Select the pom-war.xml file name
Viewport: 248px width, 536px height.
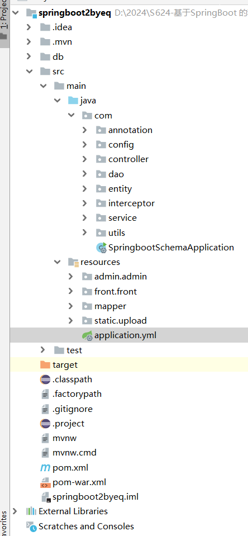tap(79, 482)
